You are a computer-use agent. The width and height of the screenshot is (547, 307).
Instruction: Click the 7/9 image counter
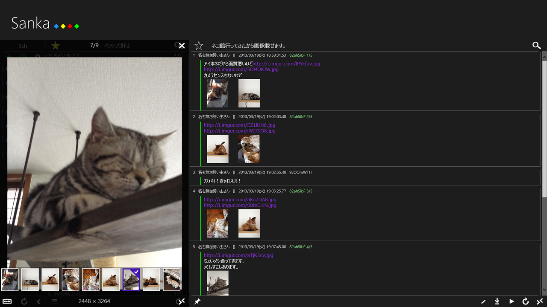(94, 45)
